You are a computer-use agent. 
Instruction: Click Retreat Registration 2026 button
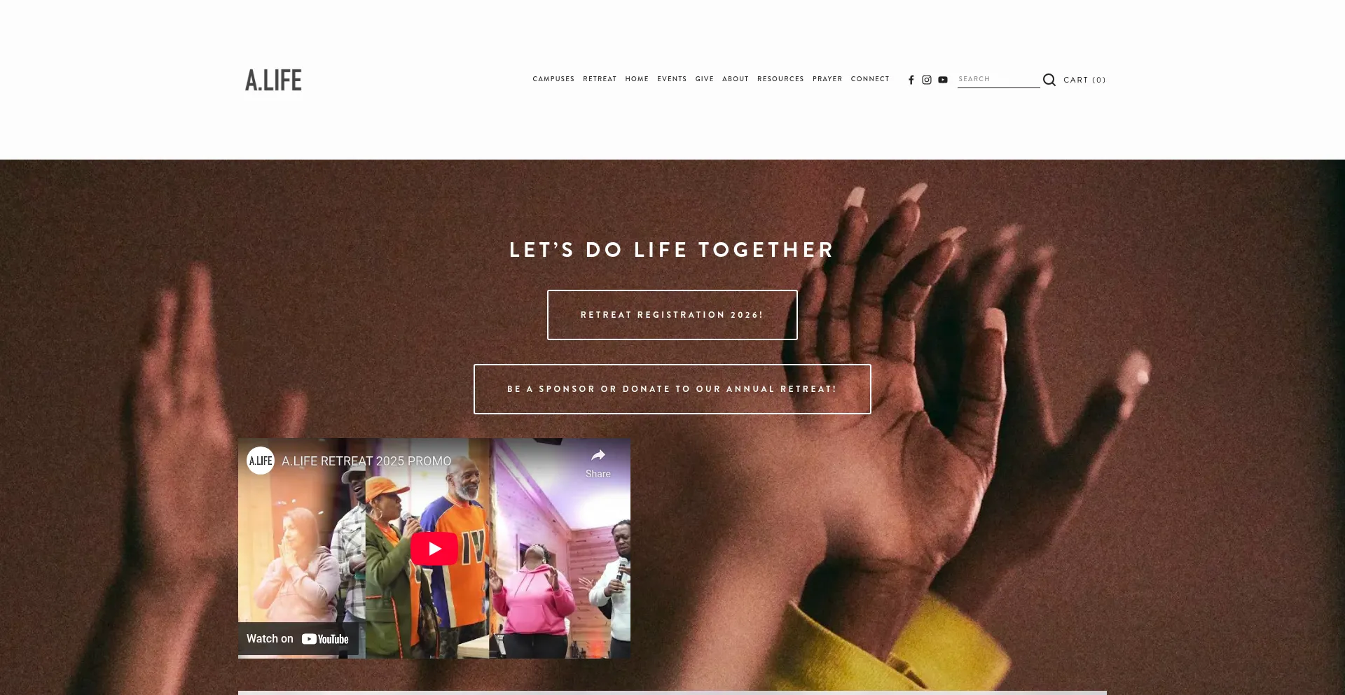[x=672, y=315]
